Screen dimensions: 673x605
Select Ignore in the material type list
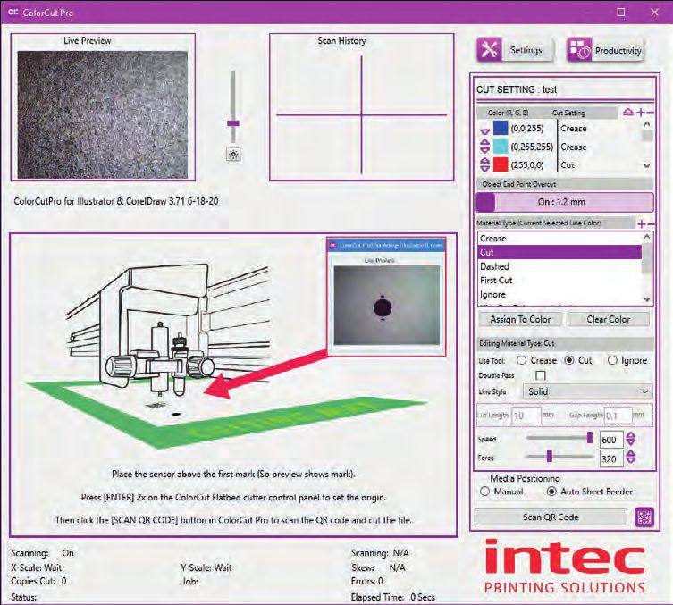pos(559,294)
